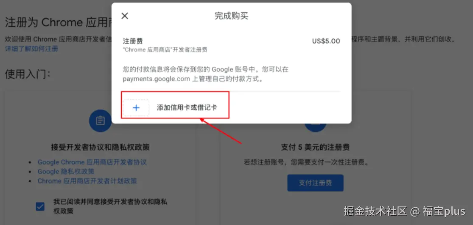Toggle 我已阅读并同意 checkbox
Screen dimensions: 473x225
pyautogui.click(x=40, y=207)
